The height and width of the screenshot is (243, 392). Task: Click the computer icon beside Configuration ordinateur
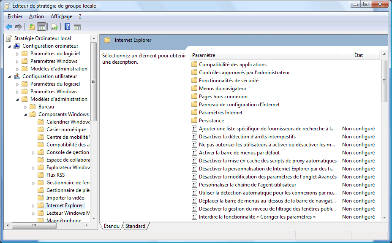pyautogui.click(x=17, y=46)
